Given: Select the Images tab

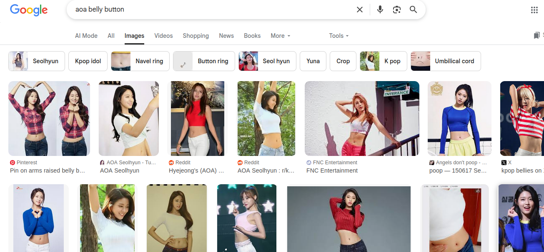Looking at the screenshot, I should coord(134,36).
